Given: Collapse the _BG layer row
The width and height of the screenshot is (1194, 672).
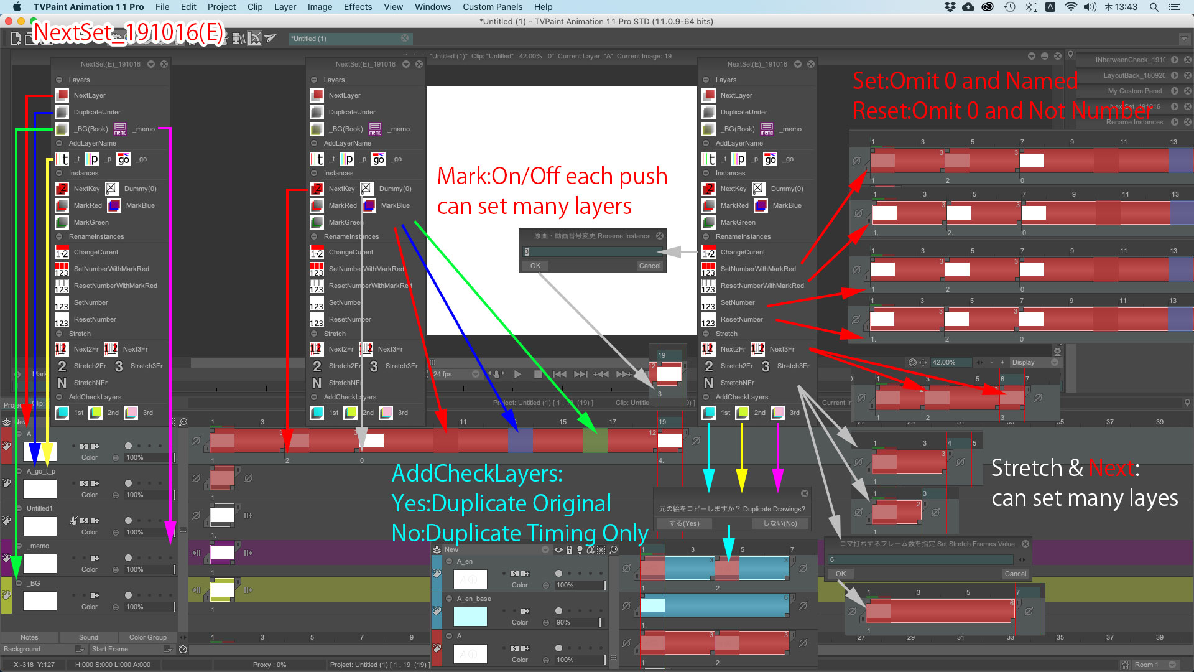Looking at the screenshot, I should point(19,583).
